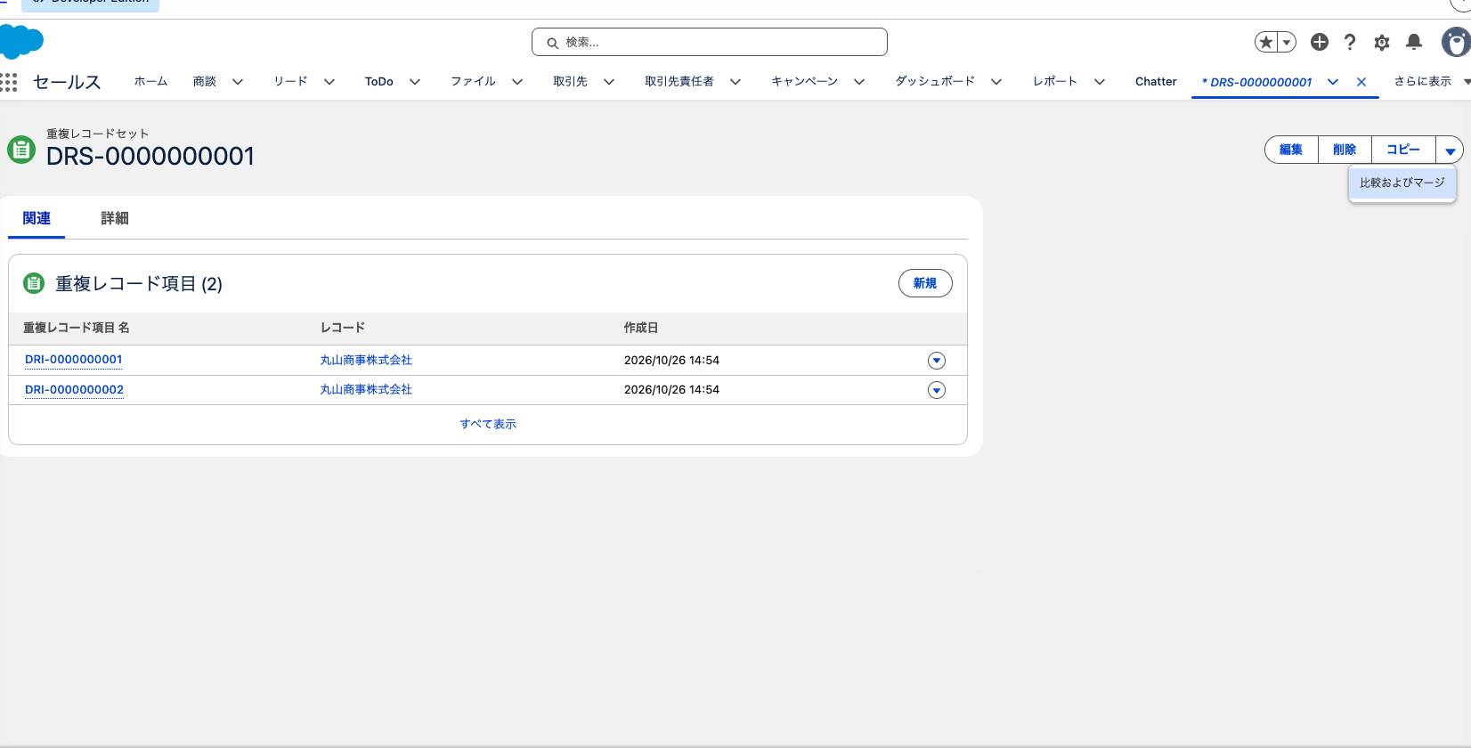The width and height of the screenshot is (1471, 748).
Task: Open 丸山商事株式会社 in the DRI-0000000002 row
Action: point(366,389)
